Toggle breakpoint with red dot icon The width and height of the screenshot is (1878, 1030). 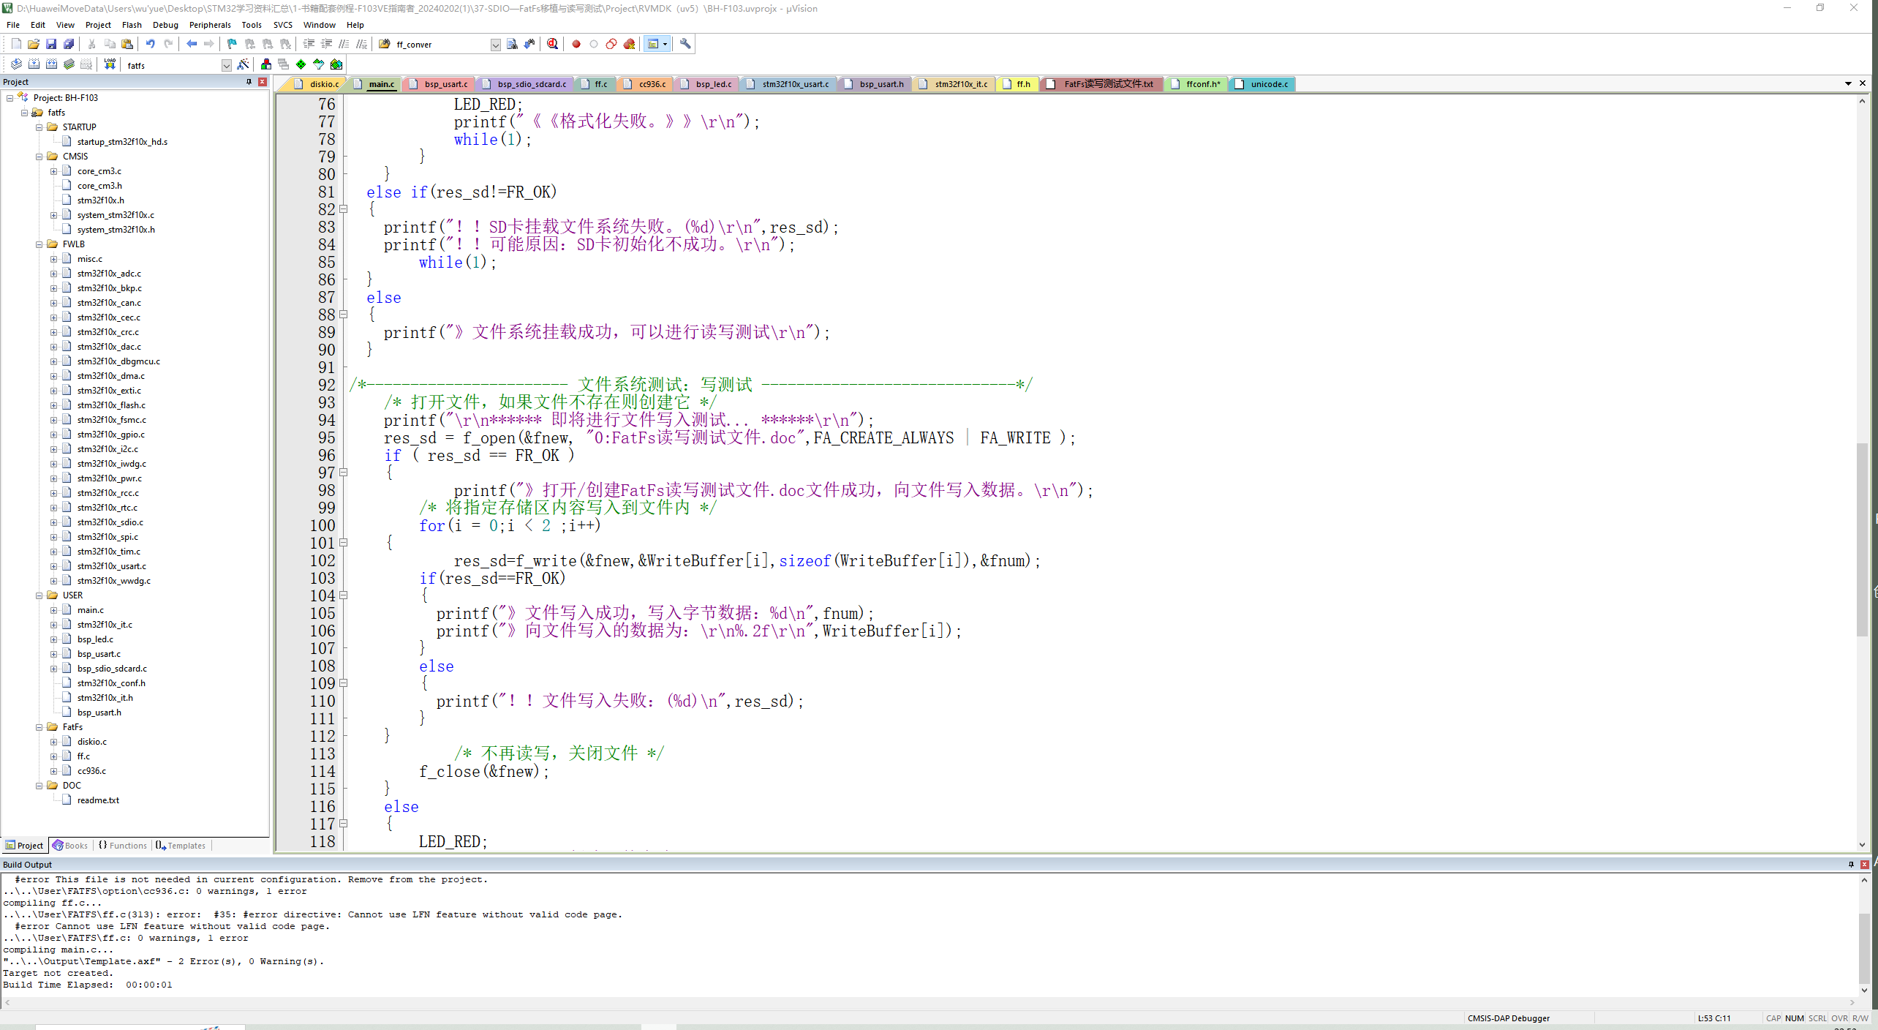tap(576, 44)
